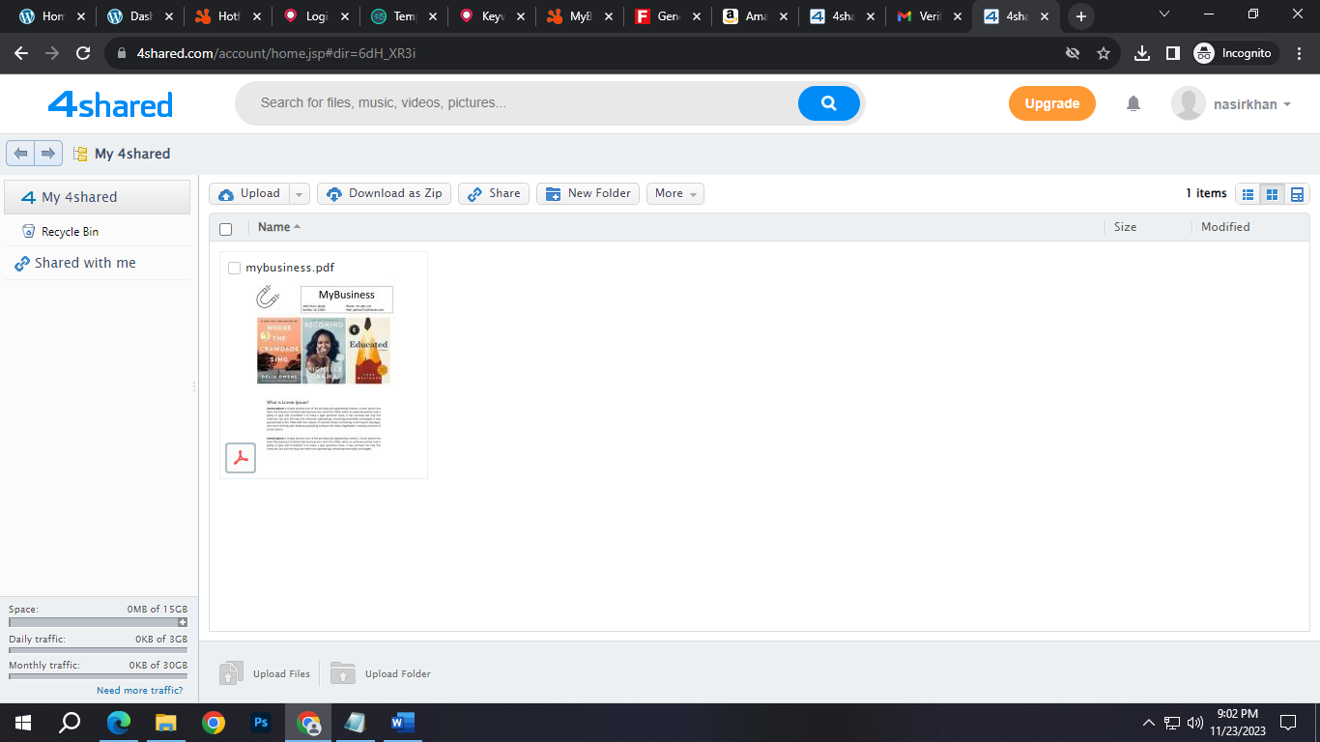
Task: Reload the page in the browser
Action: click(83, 53)
